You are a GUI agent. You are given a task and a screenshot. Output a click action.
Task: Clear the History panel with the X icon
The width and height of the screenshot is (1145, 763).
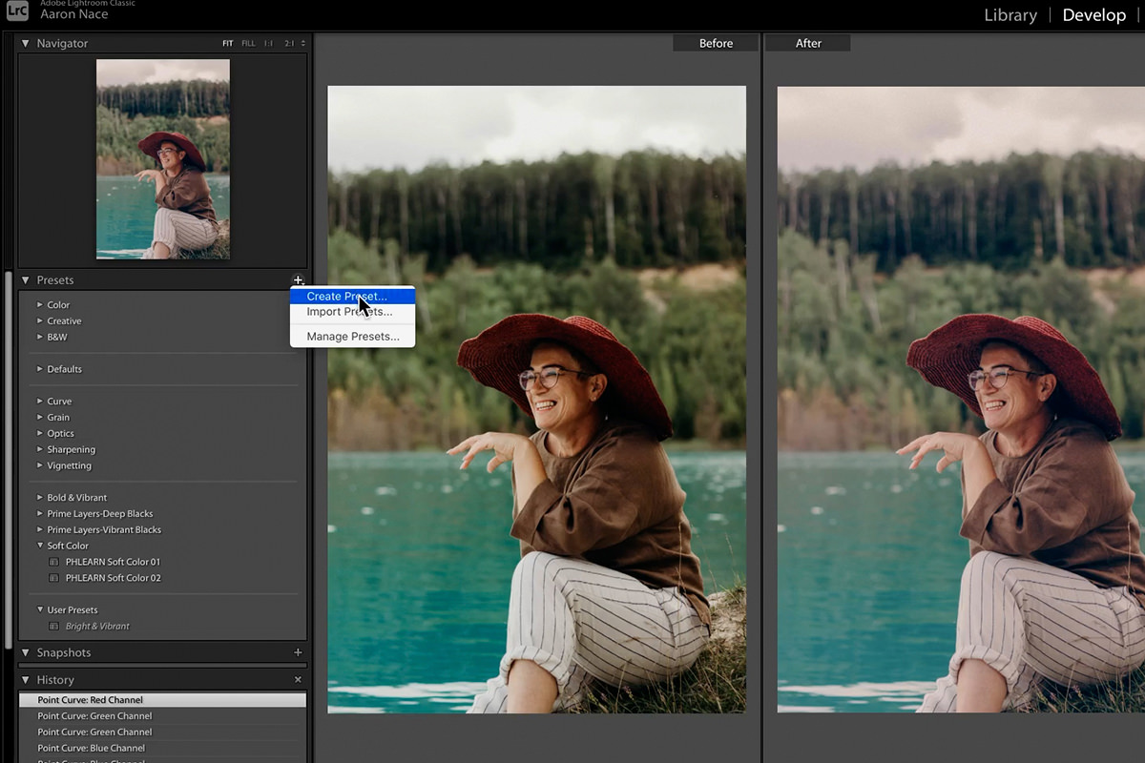[x=298, y=679]
